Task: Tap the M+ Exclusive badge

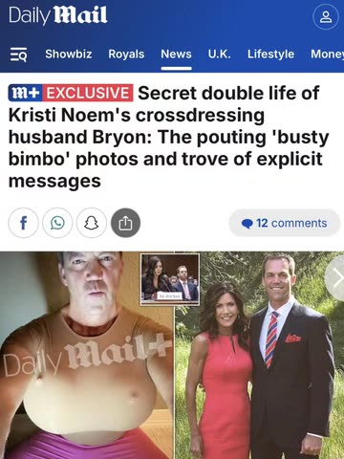Action: 71,93
